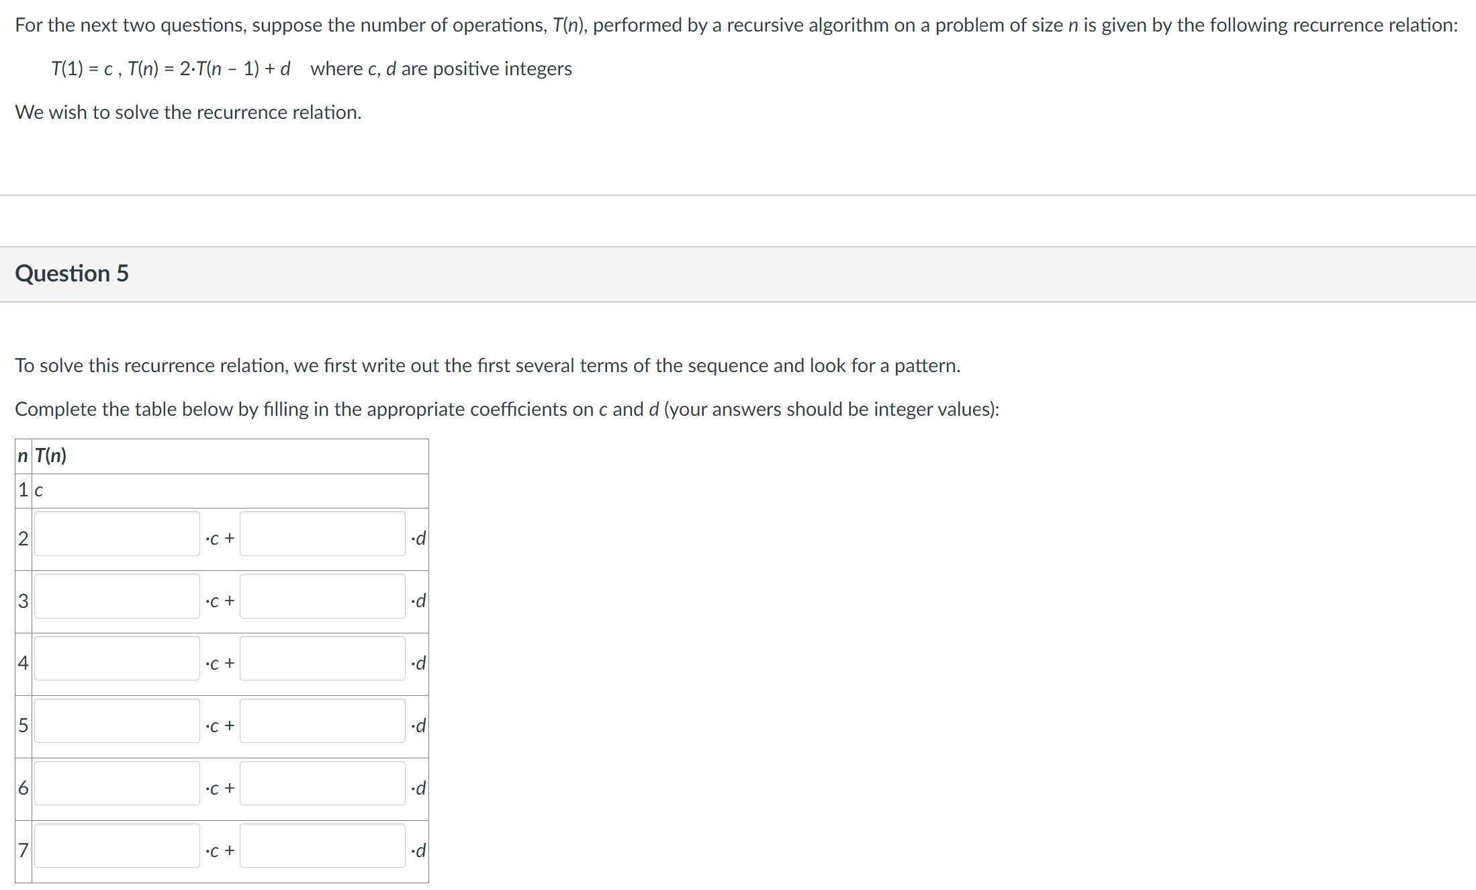Click the 'We wish to solve' sentence
This screenshot has height=890, width=1476.
tap(188, 112)
